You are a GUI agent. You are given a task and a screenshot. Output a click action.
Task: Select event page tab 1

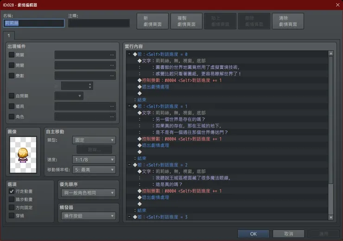tap(9, 35)
